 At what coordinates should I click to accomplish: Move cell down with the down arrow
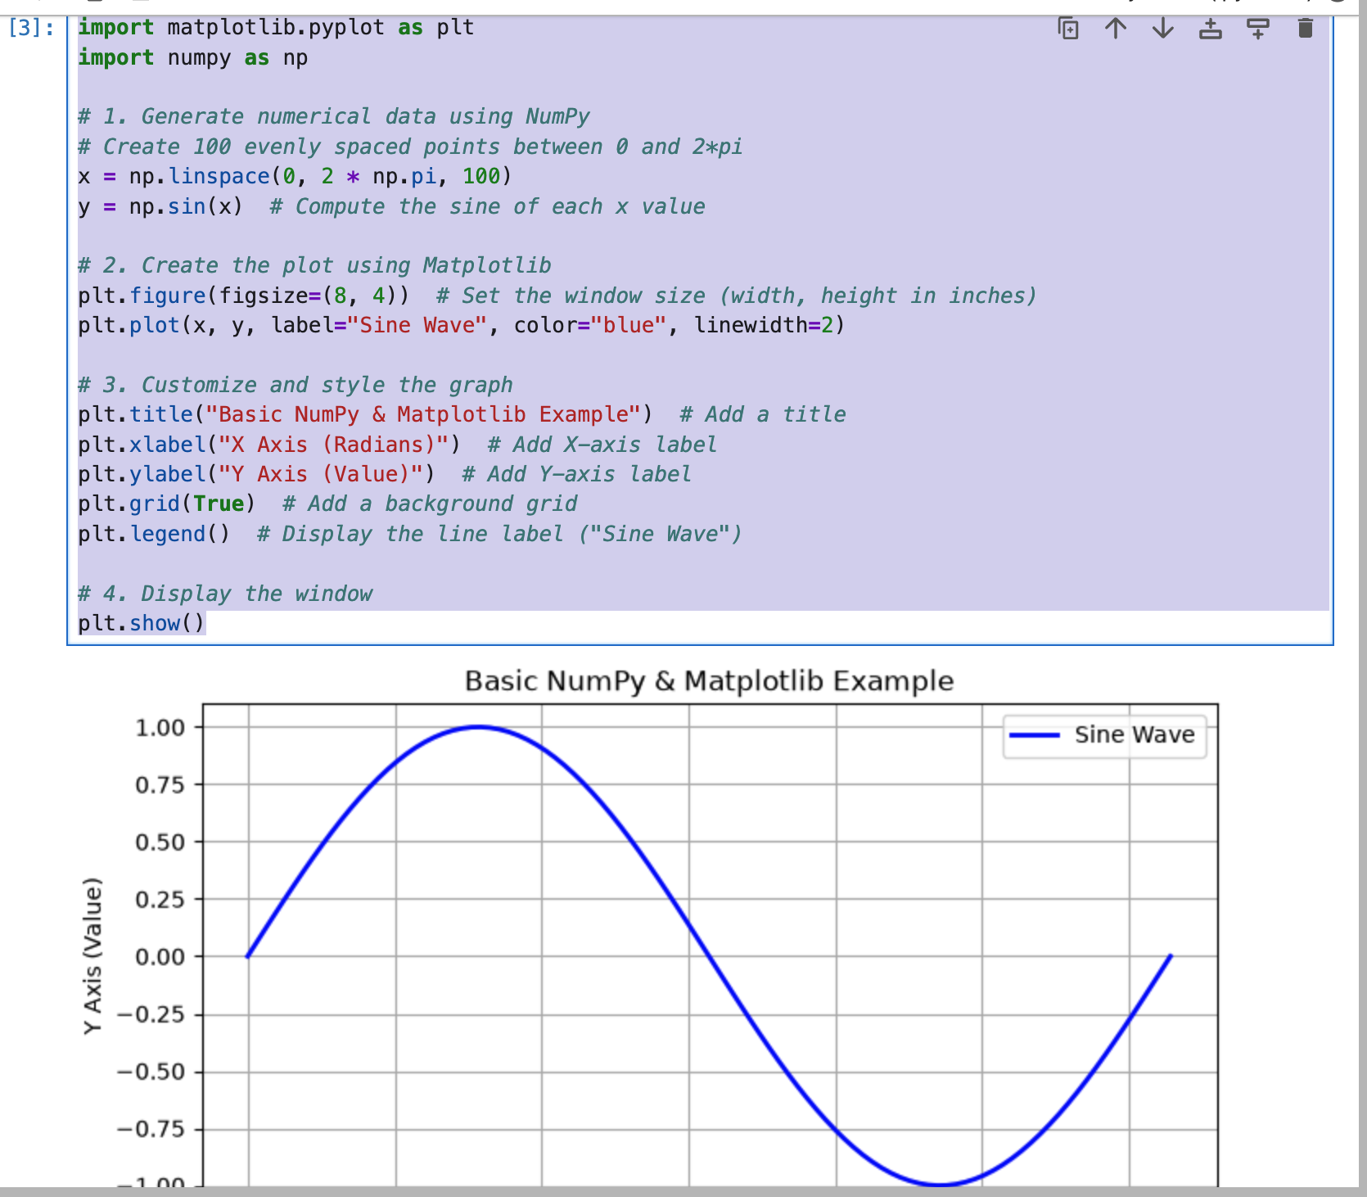tap(1162, 29)
